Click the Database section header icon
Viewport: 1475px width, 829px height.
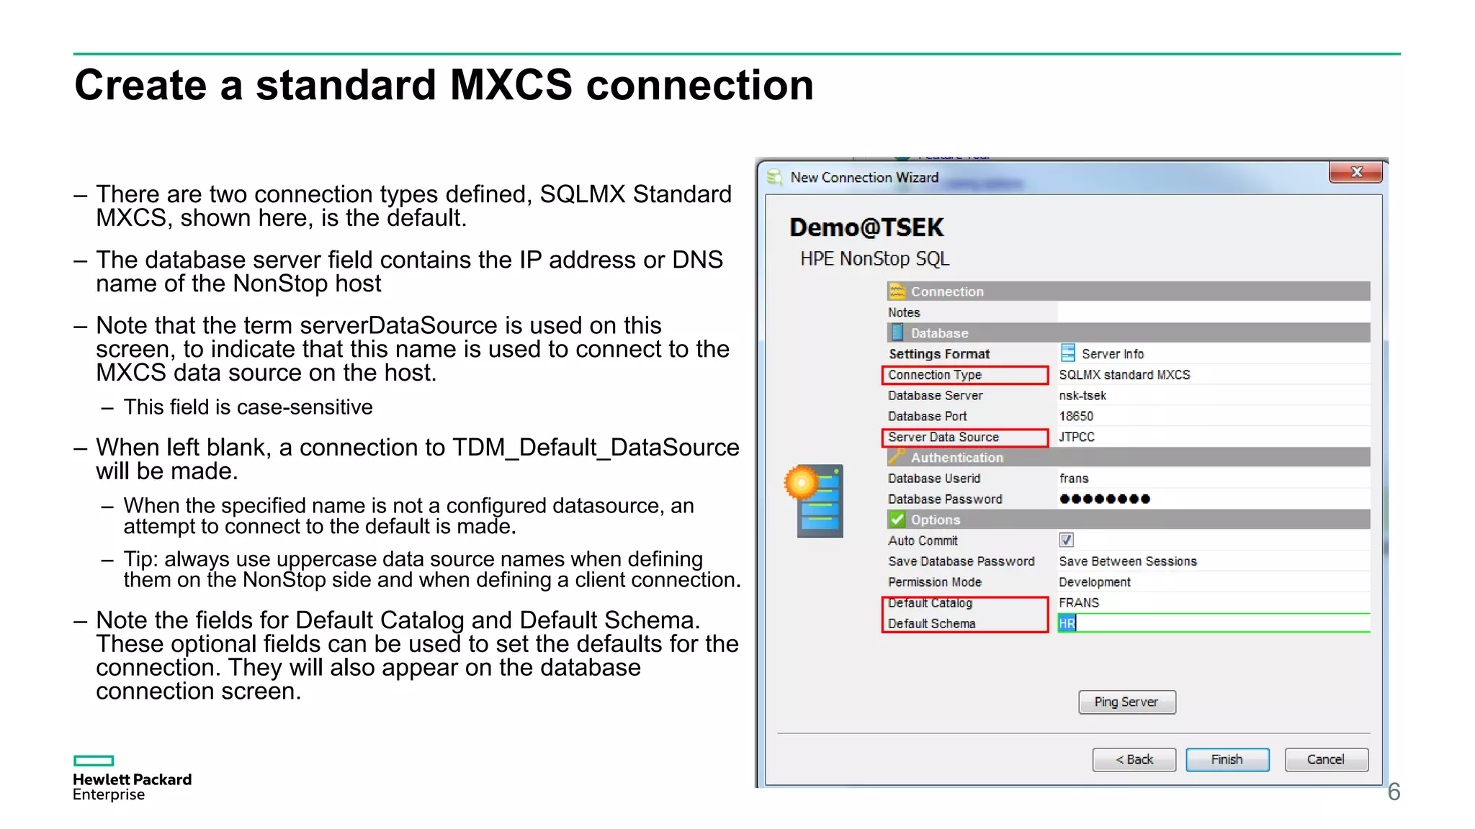pyautogui.click(x=897, y=332)
